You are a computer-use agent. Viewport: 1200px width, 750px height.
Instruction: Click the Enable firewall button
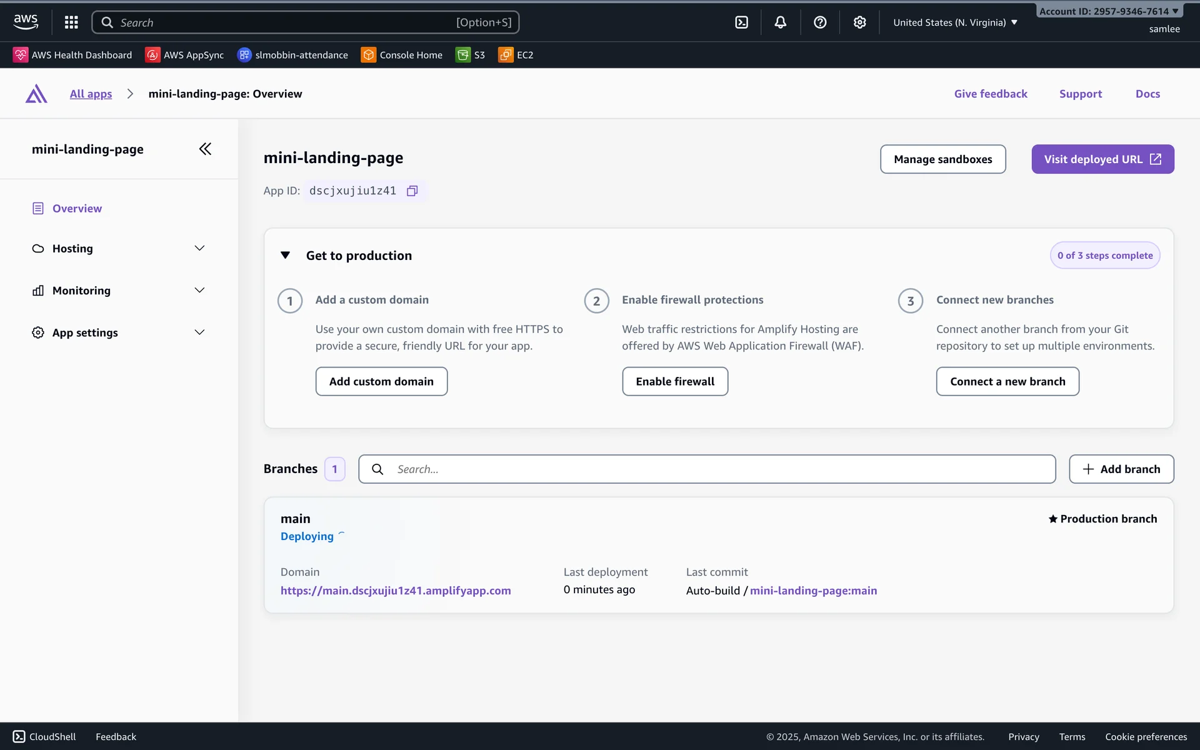click(674, 381)
